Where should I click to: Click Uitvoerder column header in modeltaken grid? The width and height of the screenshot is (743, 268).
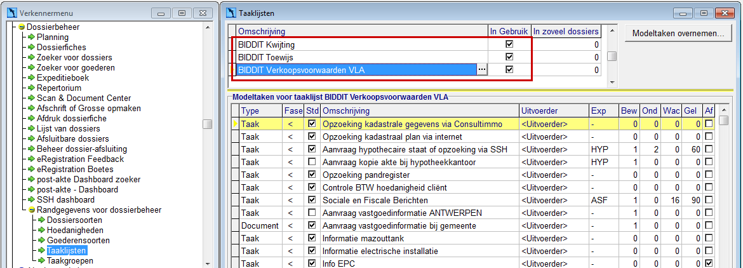[x=554, y=111]
